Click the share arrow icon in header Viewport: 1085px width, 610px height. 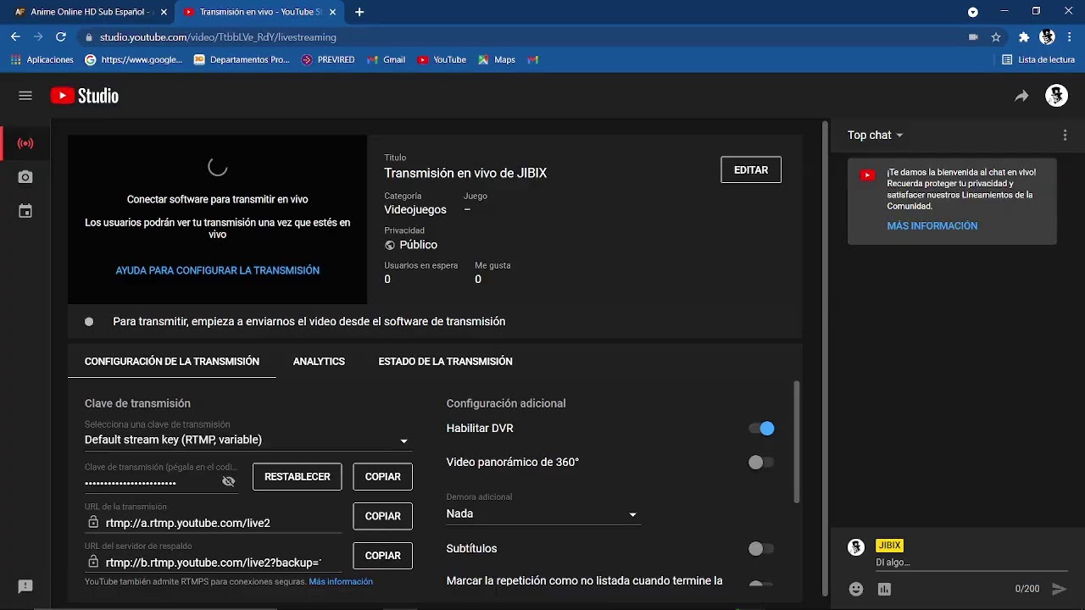(1021, 96)
